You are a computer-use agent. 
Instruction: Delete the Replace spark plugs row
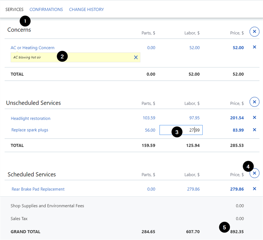tap(254, 130)
